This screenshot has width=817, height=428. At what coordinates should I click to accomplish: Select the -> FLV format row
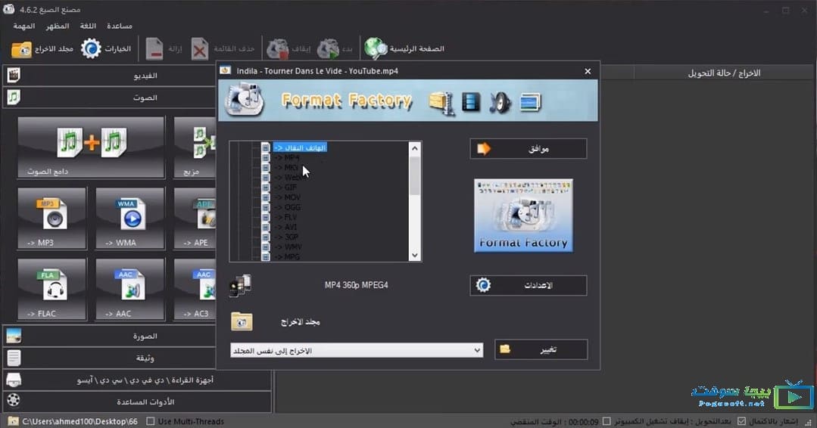pos(285,217)
